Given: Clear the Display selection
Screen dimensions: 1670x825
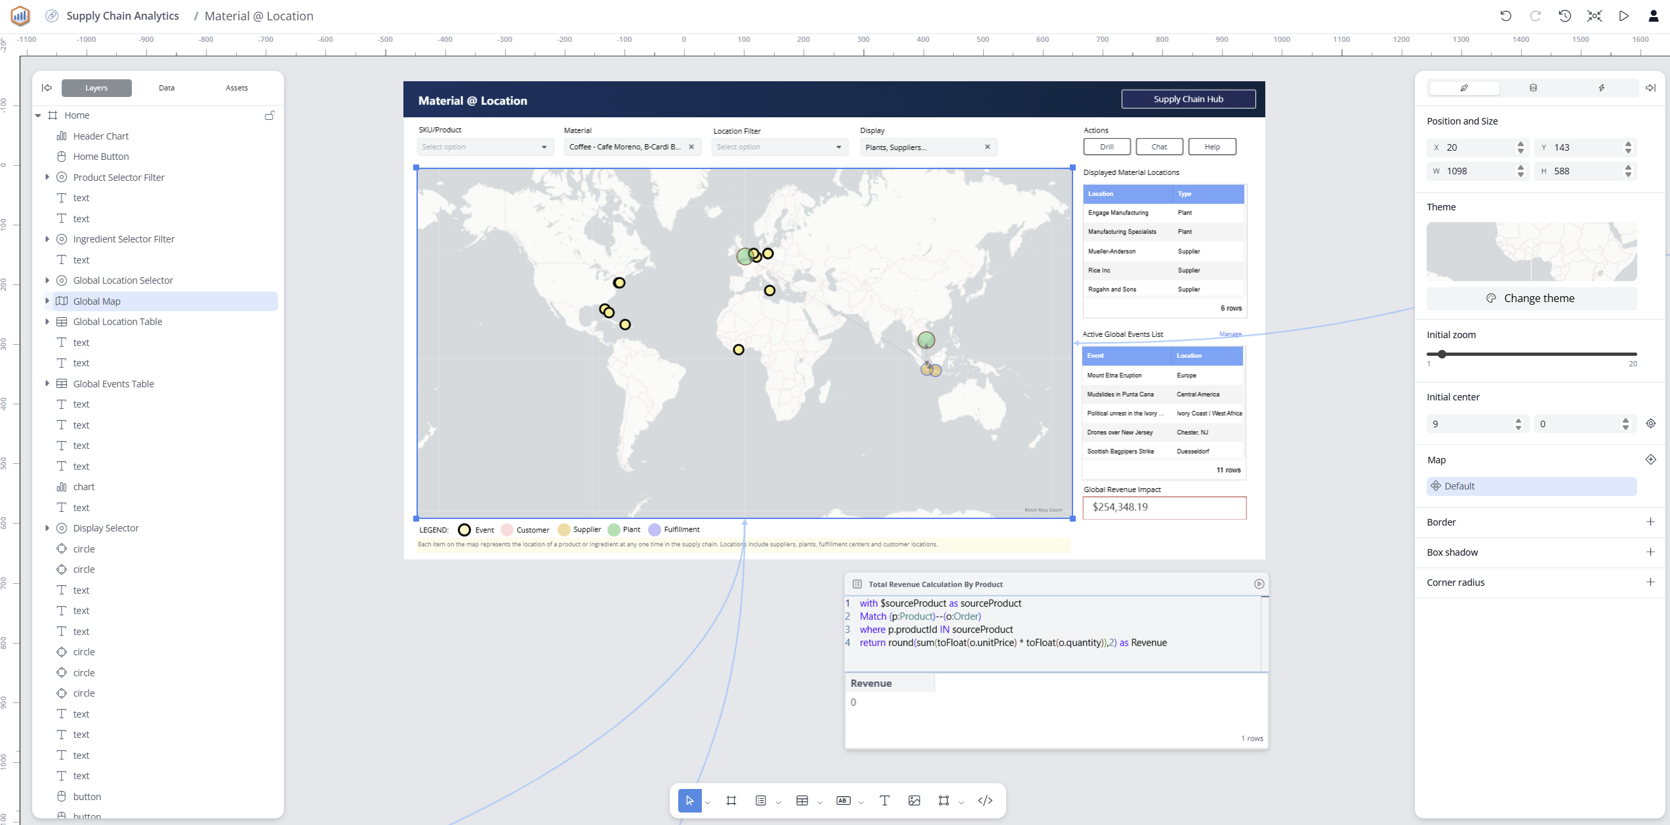Looking at the screenshot, I should (988, 147).
